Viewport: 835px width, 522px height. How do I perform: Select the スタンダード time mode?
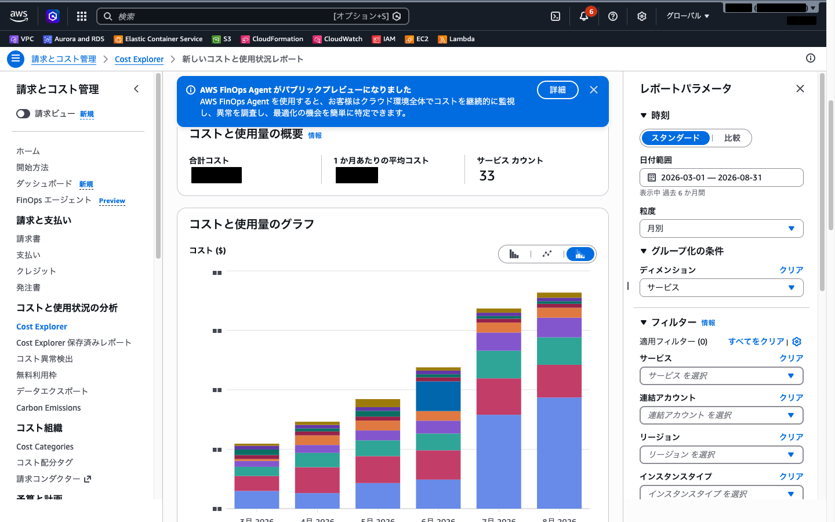(676, 138)
